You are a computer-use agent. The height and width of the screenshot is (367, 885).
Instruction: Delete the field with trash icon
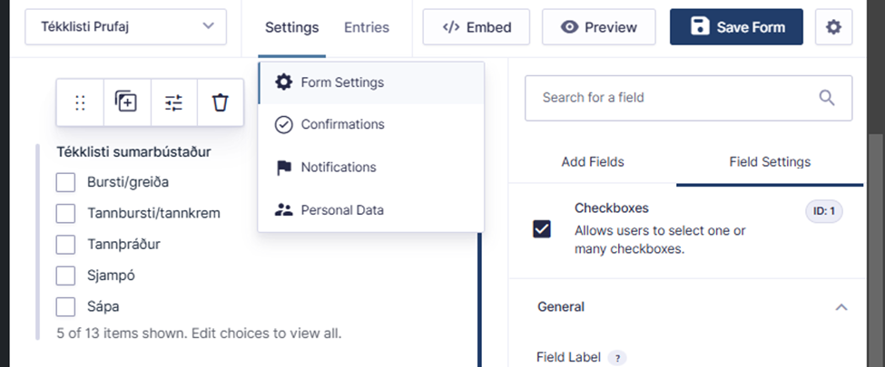point(221,102)
